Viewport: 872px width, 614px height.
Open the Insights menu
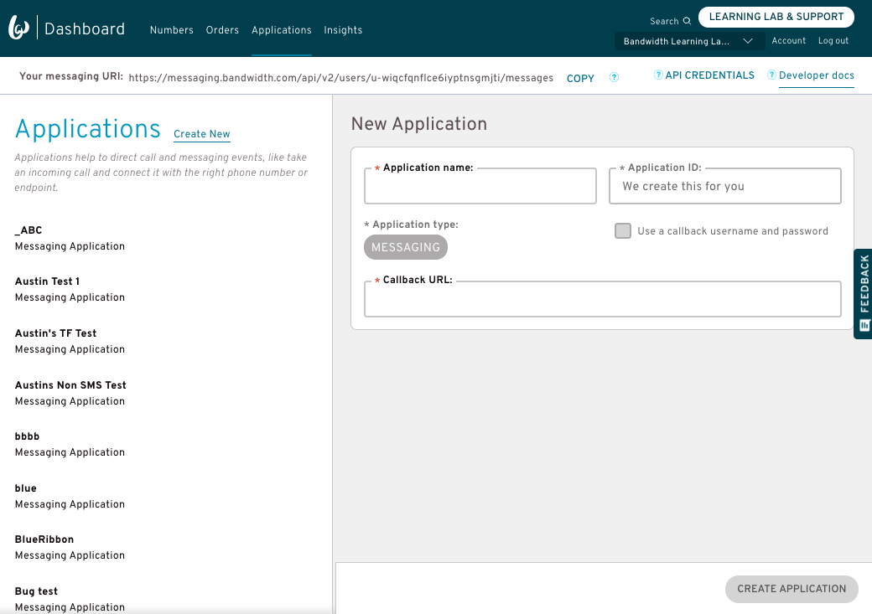343,30
